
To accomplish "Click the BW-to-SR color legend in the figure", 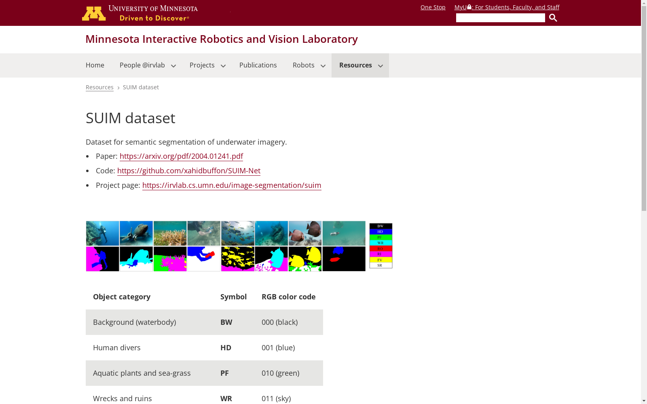I will pyautogui.click(x=381, y=246).
